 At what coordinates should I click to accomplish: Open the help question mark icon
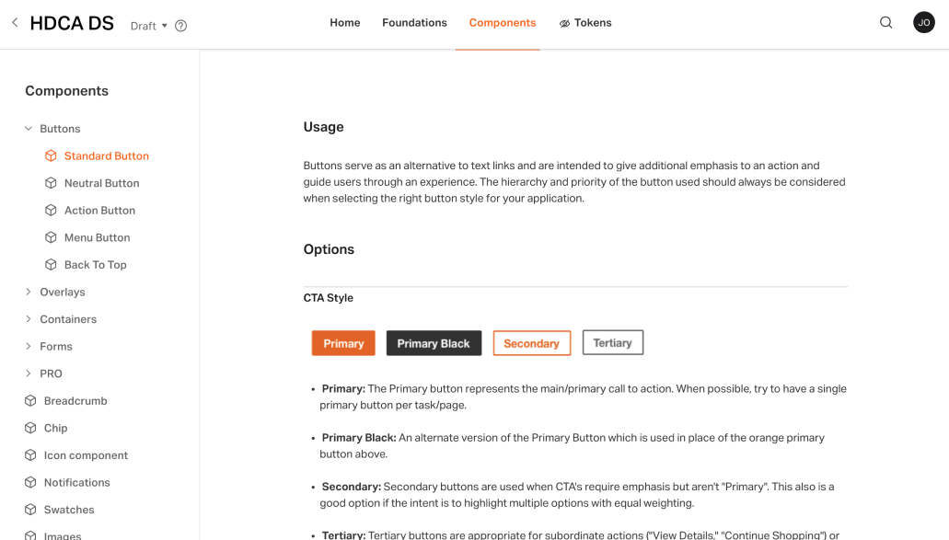click(181, 26)
